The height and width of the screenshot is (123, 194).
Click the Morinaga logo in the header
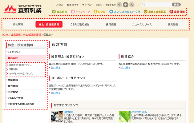(23, 9)
